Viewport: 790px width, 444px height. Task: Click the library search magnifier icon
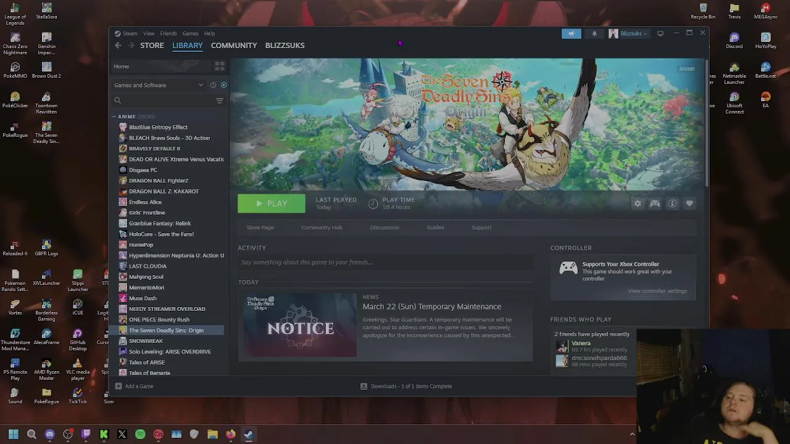[x=117, y=101]
